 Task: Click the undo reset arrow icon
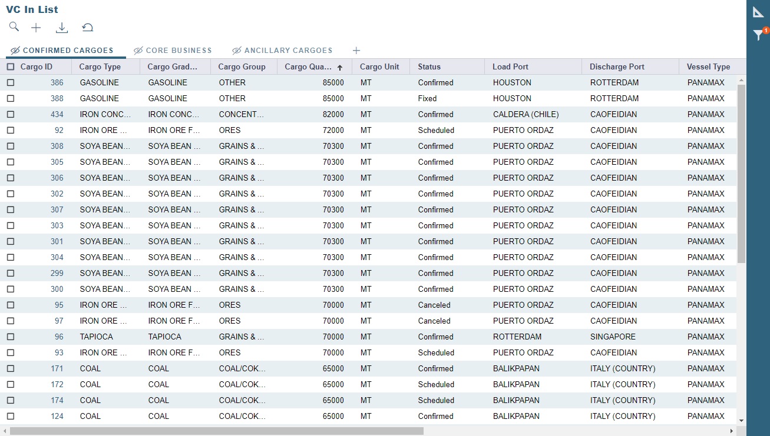tap(87, 28)
